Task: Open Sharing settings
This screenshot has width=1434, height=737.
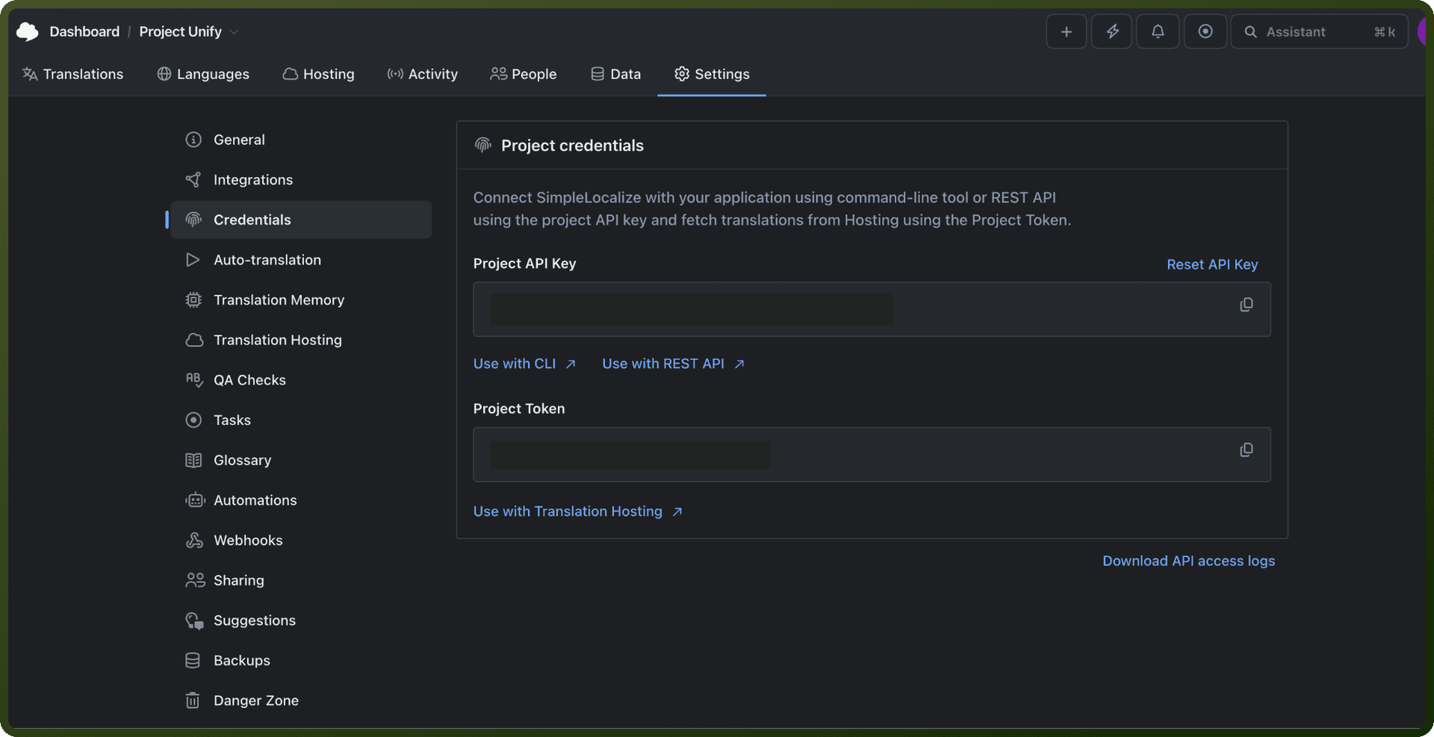Action: coord(301,580)
